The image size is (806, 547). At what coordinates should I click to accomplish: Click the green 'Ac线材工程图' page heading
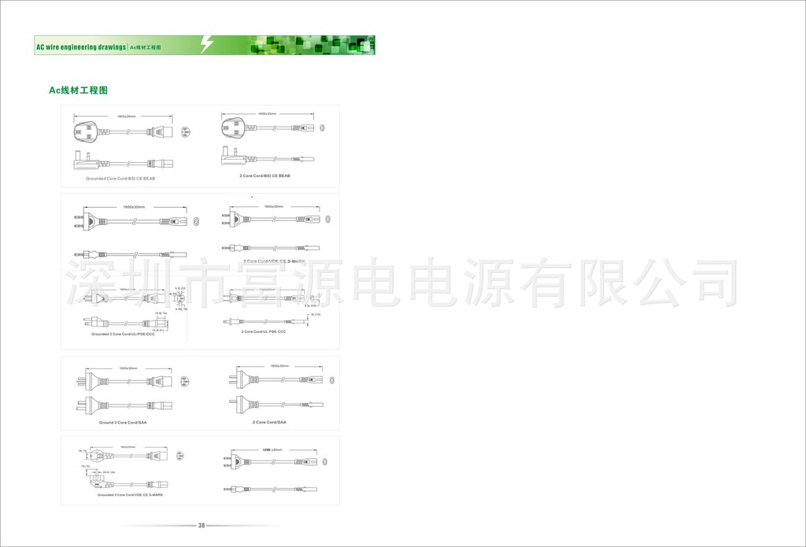(79, 91)
